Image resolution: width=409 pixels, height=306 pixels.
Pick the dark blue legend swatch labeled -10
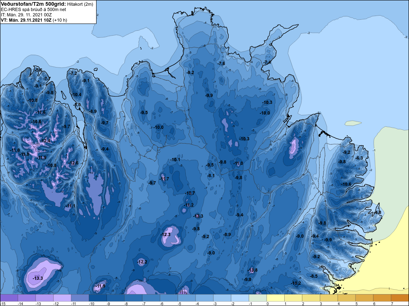(x=98, y=298)
